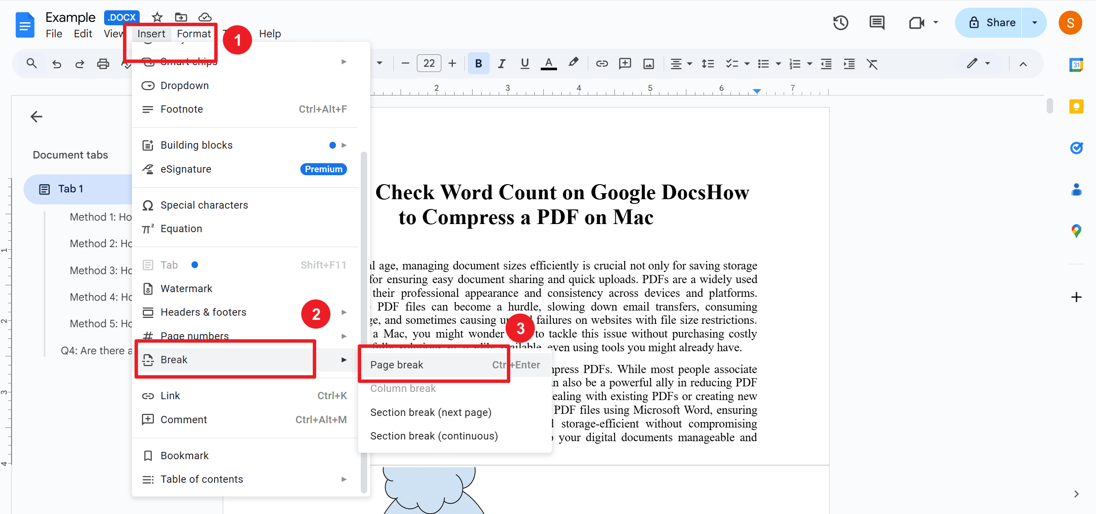Toggle underline formatting
This screenshot has width=1096, height=514.
tap(524, 64)
